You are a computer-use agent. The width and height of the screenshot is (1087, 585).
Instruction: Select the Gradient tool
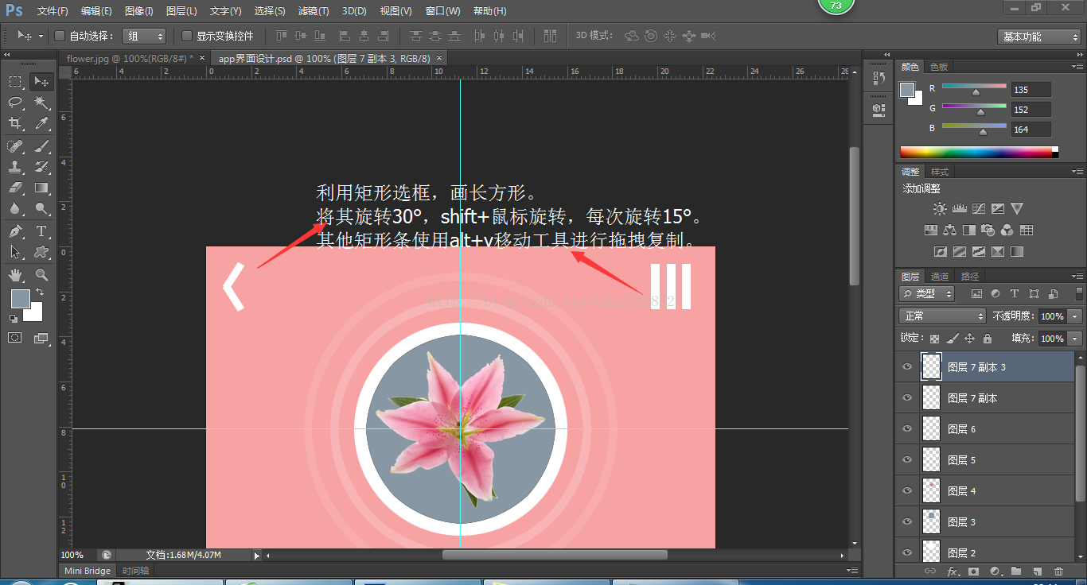[41, 188]
